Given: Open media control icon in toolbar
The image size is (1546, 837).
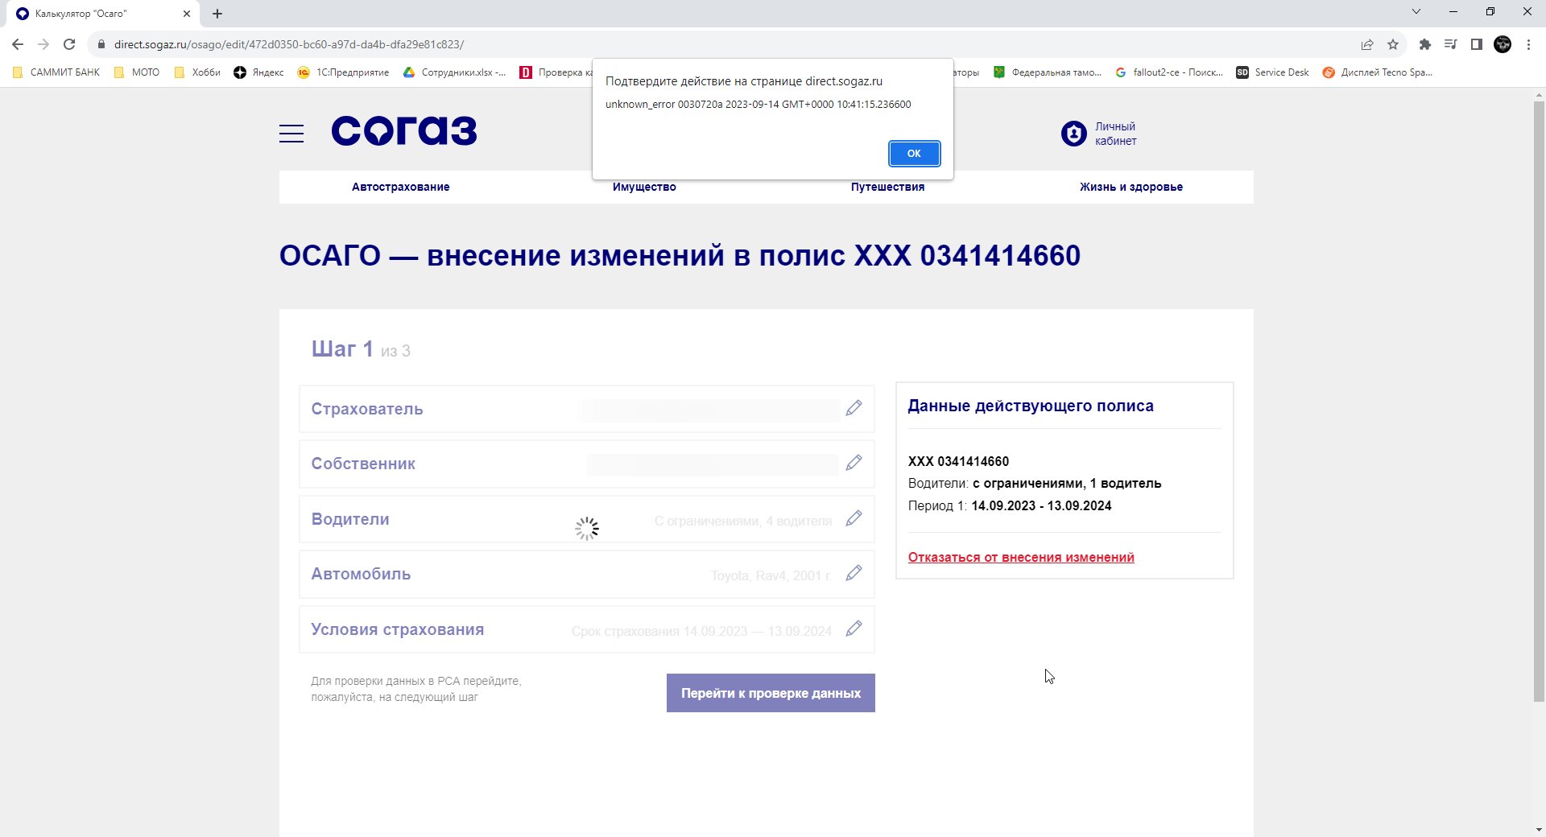Looking at the screenshot, I should pos(1450,44).
